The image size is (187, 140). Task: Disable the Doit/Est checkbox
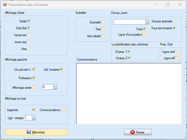[29, 28]
